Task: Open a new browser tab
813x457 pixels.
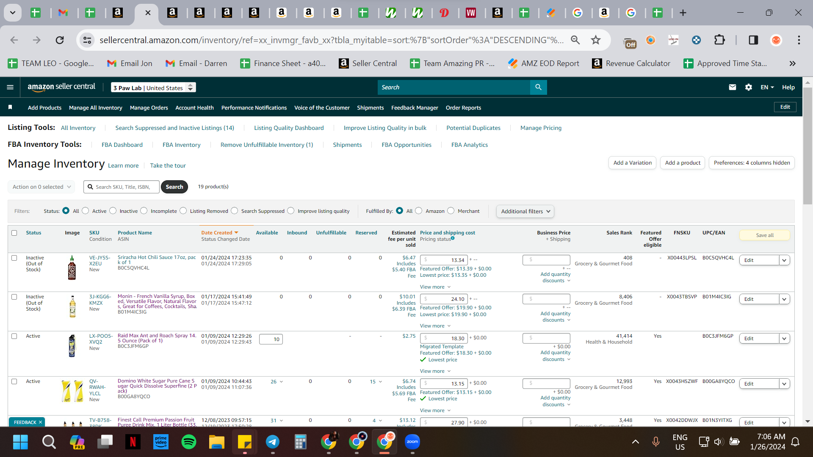Action: 683,13
